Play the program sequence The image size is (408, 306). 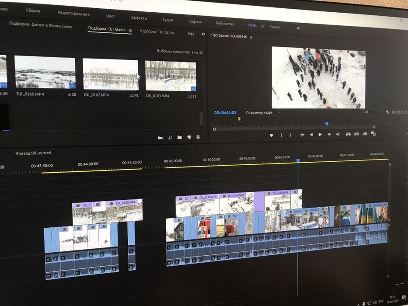(320, 135)
